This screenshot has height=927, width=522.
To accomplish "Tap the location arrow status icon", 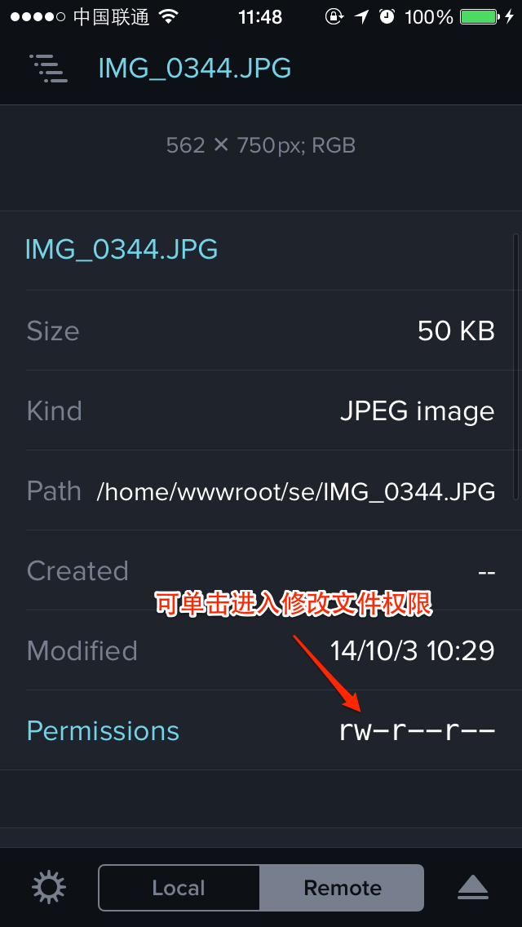I will coord(361,17).
